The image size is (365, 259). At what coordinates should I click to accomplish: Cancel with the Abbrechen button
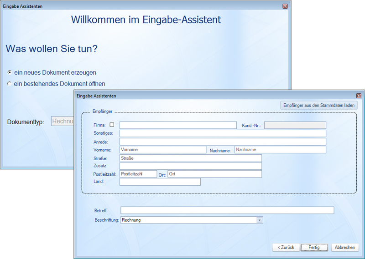(x=345, y=247)
